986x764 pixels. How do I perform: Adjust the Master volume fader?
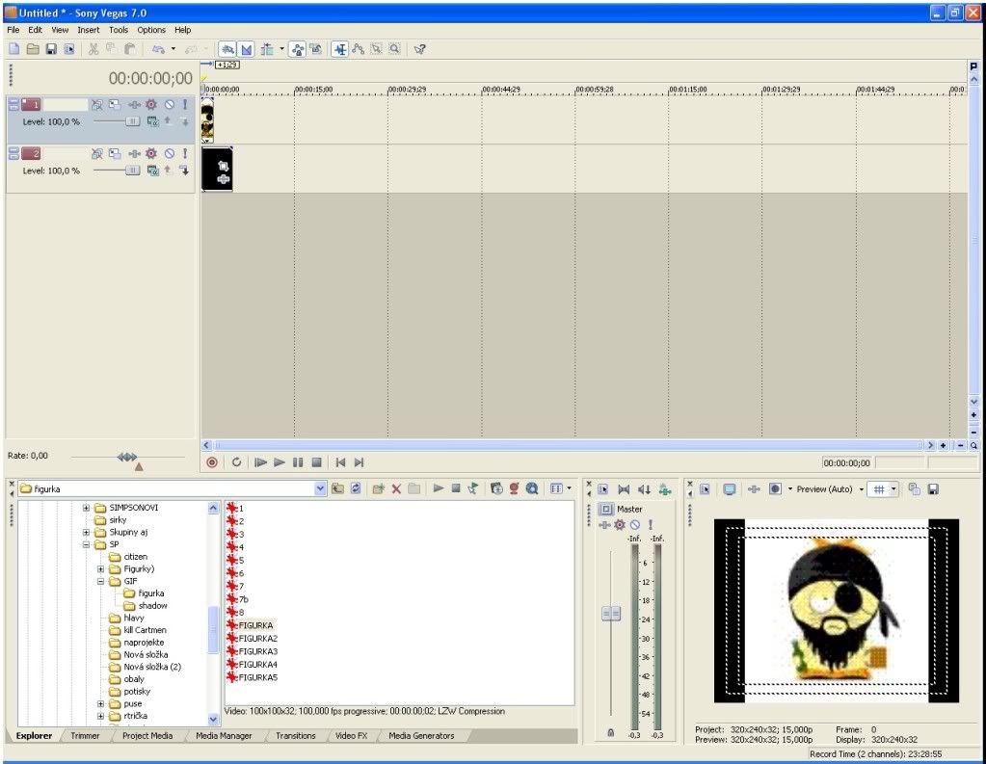pos(611,613)
